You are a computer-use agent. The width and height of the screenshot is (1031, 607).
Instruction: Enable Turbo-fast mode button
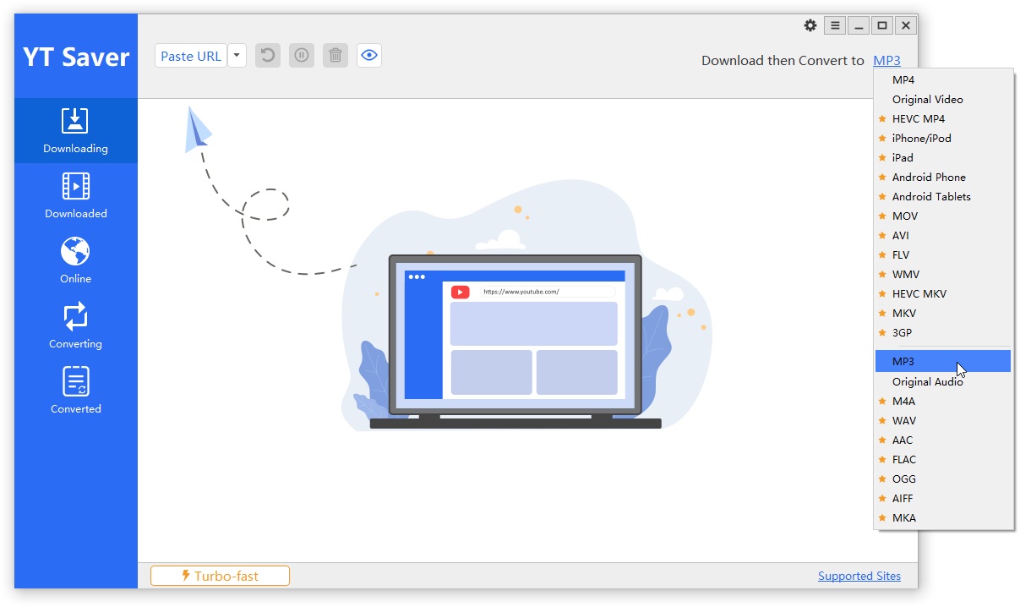220,576
